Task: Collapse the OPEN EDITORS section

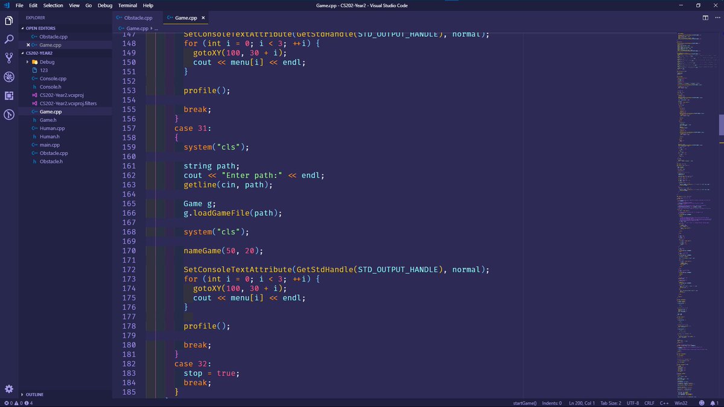Action: point(41,28)
